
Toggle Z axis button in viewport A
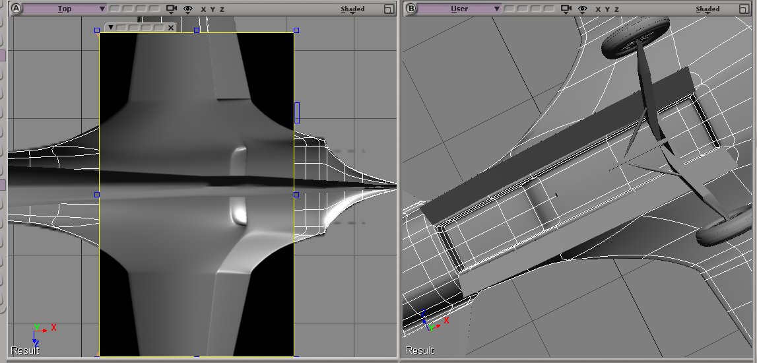click(222, 9)
